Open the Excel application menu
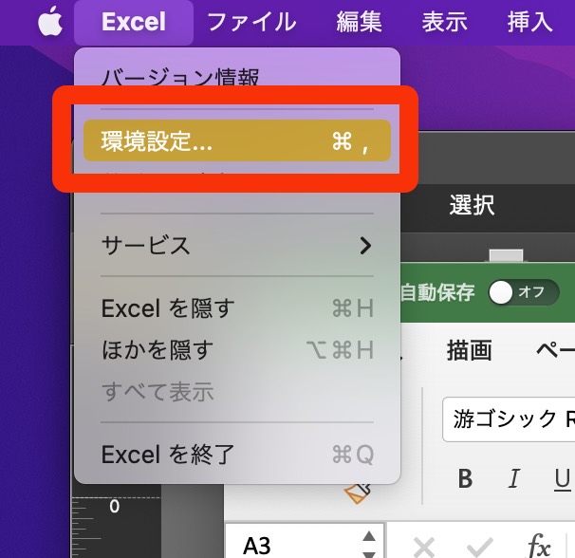The height and width of the screenshot is (558, 575). click(x=134, y=22)
